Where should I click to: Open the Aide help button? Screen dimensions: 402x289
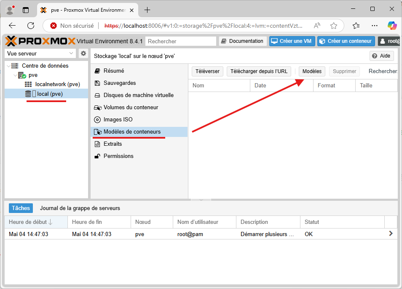381,56
